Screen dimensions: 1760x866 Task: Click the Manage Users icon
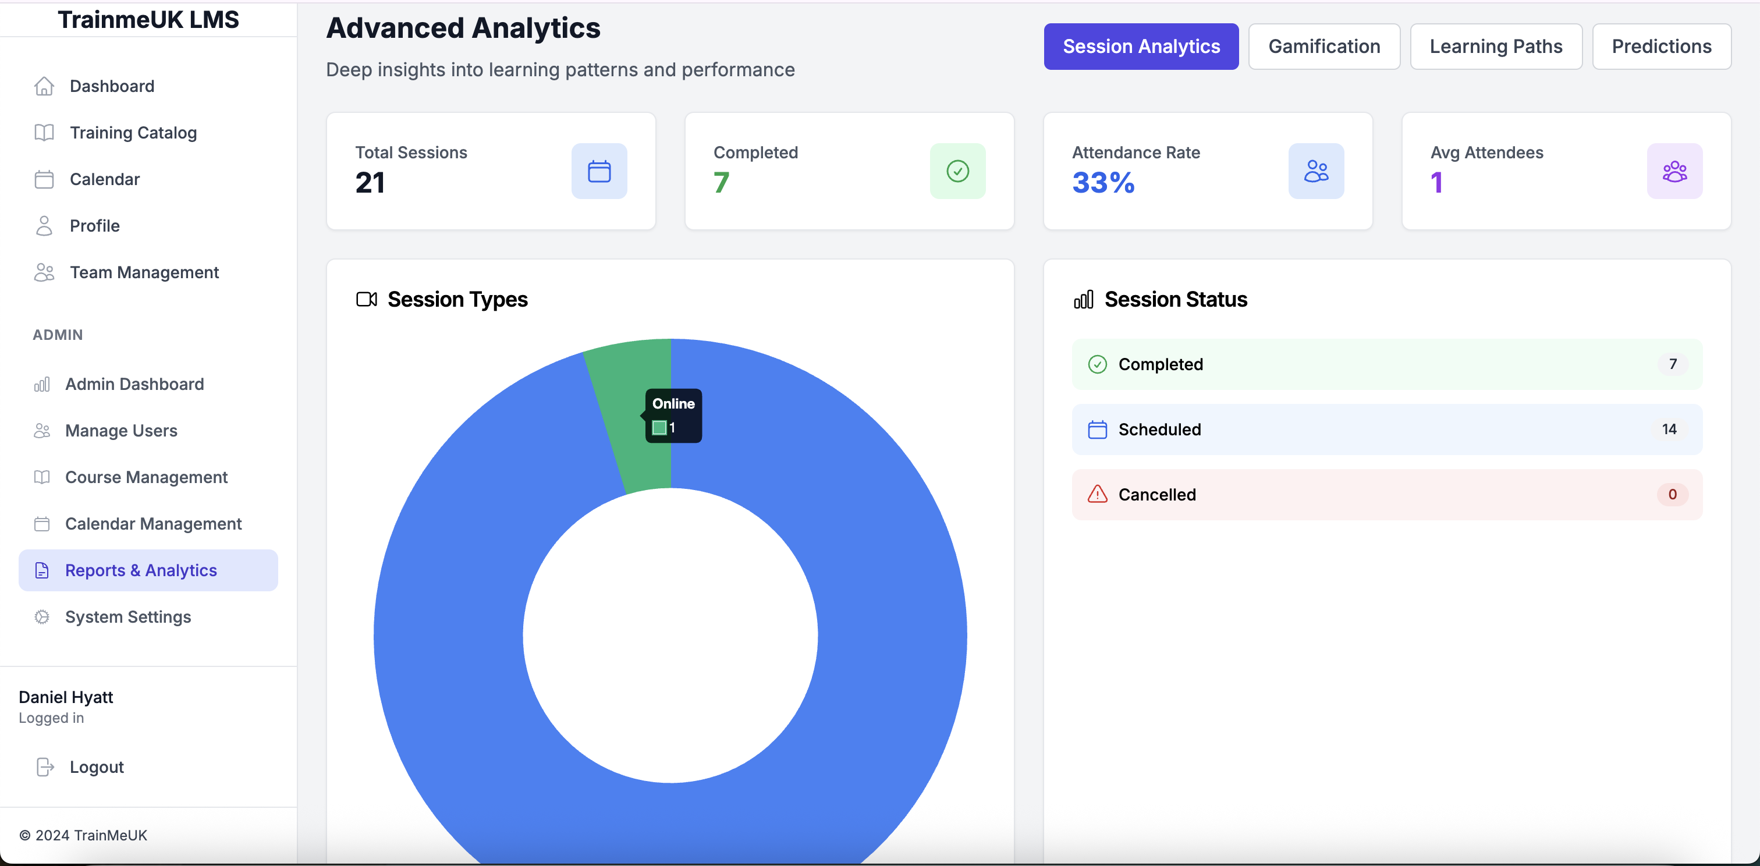click(42, 430)
